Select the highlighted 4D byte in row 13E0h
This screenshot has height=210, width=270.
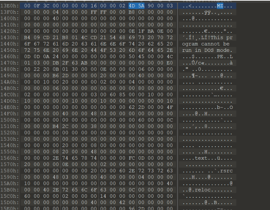point(132,6)
